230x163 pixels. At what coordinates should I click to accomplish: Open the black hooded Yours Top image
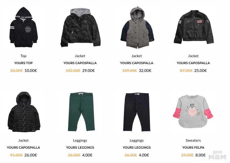click(x=23, y=27)
